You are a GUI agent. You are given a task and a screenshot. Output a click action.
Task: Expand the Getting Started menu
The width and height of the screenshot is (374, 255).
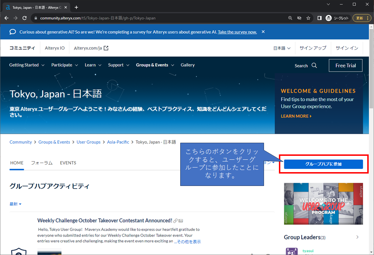[27, 65]
